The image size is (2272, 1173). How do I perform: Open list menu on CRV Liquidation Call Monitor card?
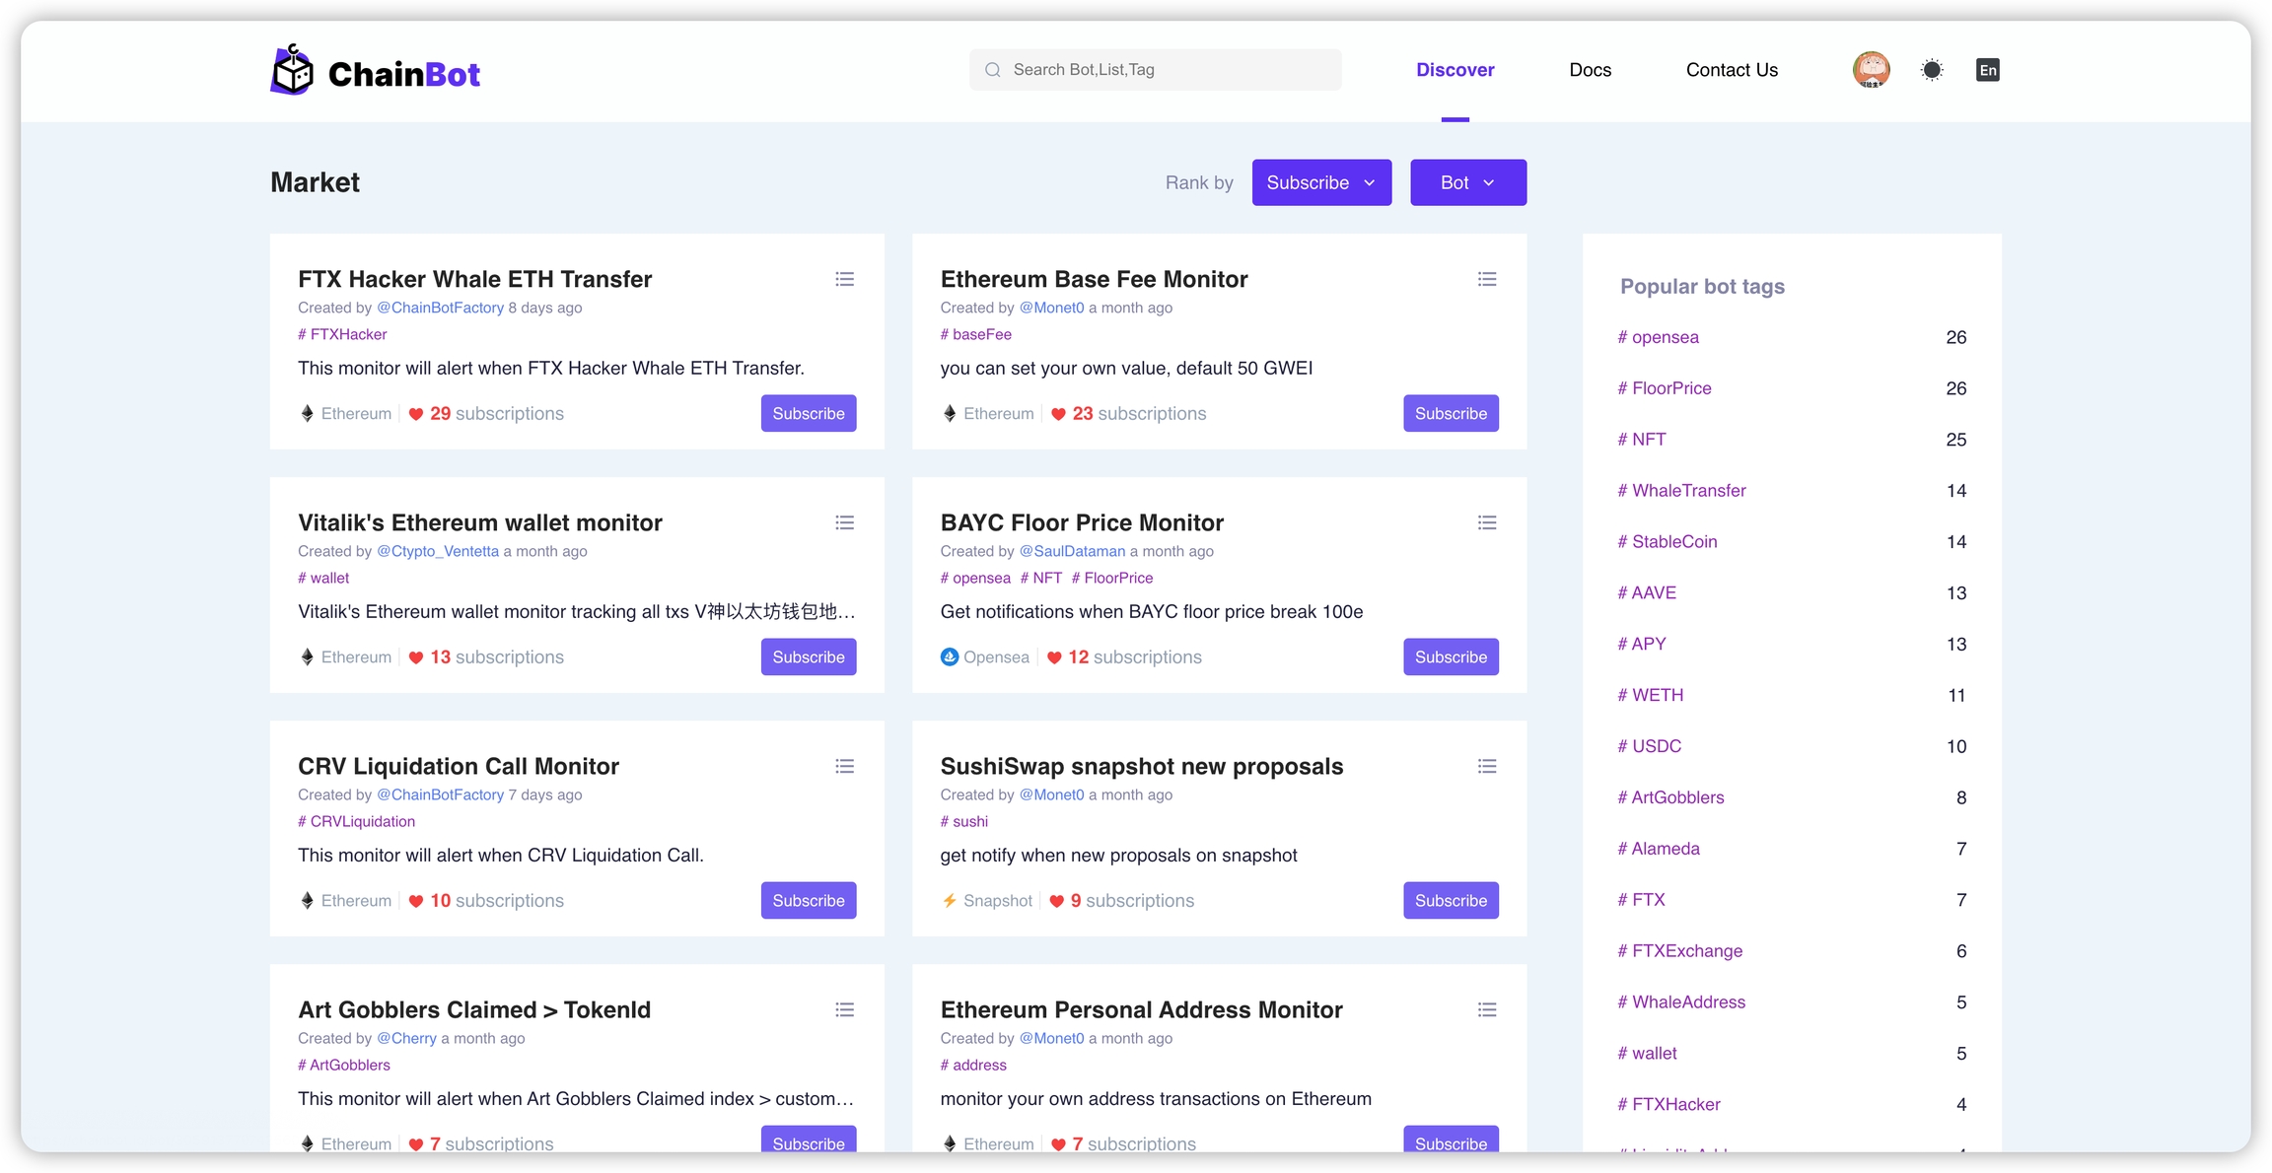[844, 766]
